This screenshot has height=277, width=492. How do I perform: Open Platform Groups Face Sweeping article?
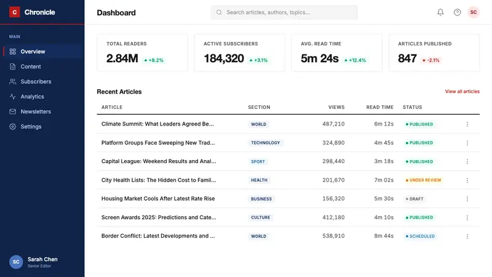coord(158,143)
